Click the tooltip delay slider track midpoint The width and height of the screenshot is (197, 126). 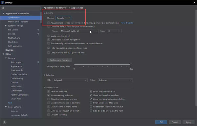(102, 64)
